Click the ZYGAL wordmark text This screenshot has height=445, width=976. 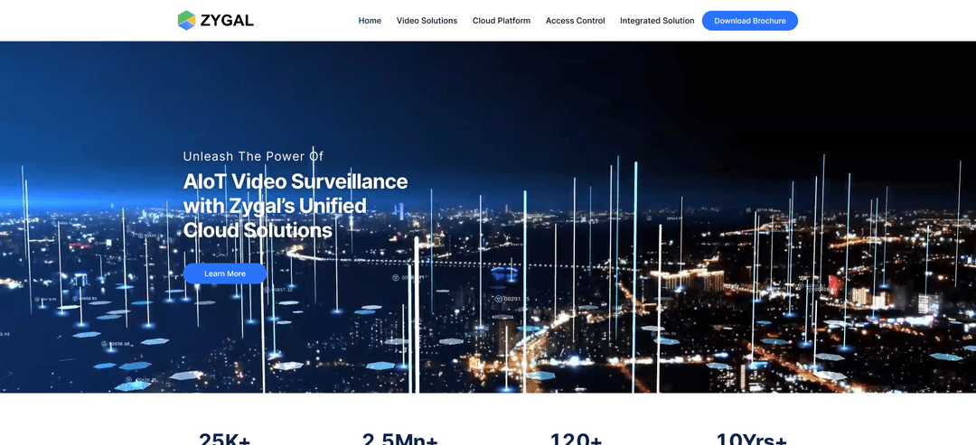point(226,20)
